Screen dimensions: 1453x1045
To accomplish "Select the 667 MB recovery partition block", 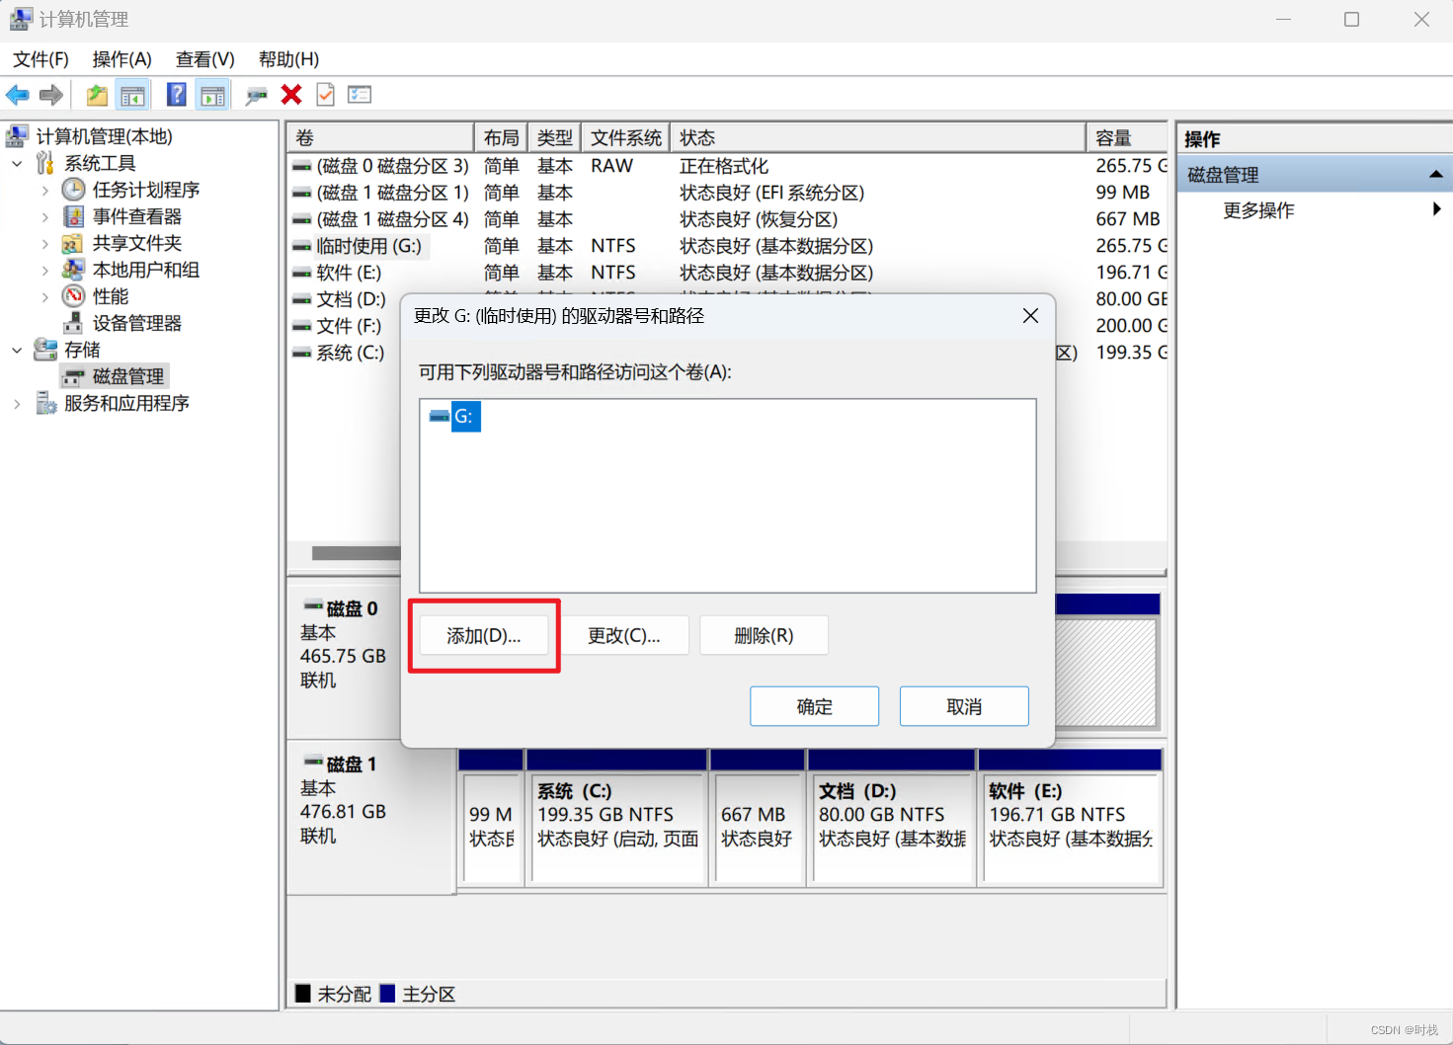I will [758, 828].
